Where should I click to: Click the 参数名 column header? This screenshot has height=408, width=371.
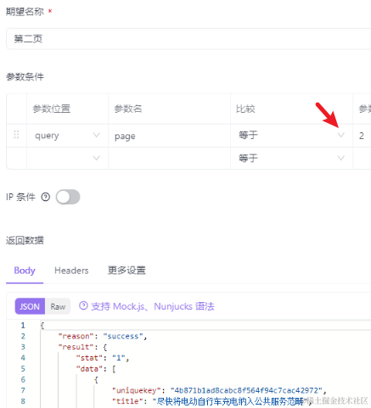tap(128, 109)
